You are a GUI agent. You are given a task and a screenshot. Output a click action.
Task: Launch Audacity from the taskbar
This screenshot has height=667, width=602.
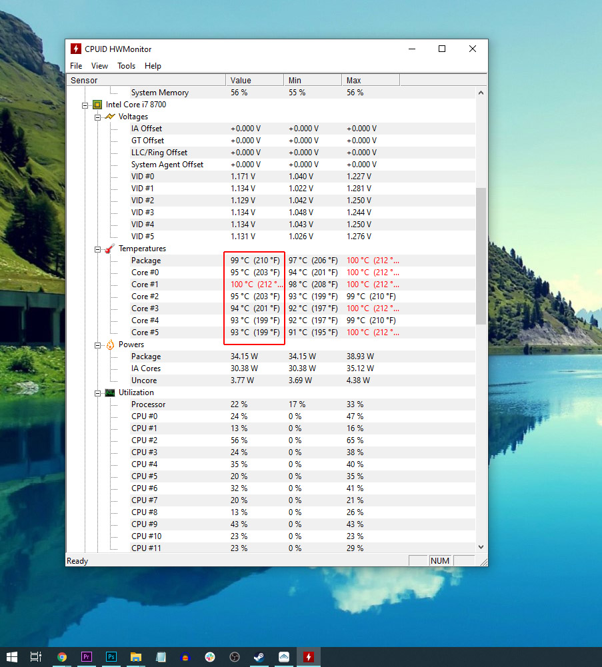[x=185, y=657]
